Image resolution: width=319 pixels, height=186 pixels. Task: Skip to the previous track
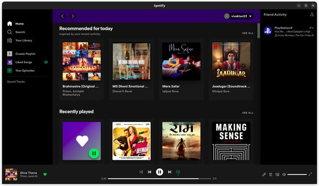(150, 172)
